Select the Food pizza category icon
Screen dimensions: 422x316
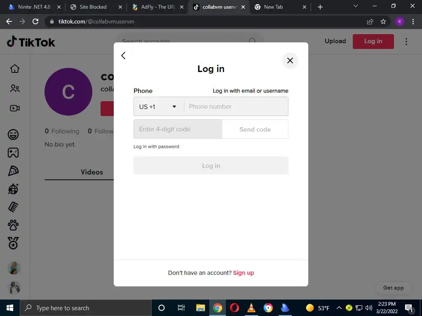pos(13,171)
